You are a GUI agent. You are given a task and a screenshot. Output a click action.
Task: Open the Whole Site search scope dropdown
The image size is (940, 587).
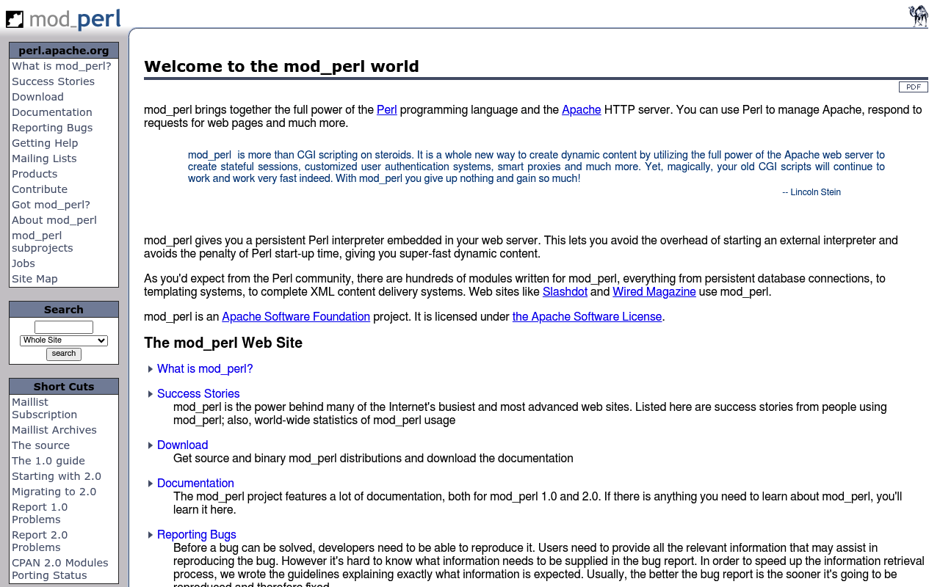coord(64,340)
